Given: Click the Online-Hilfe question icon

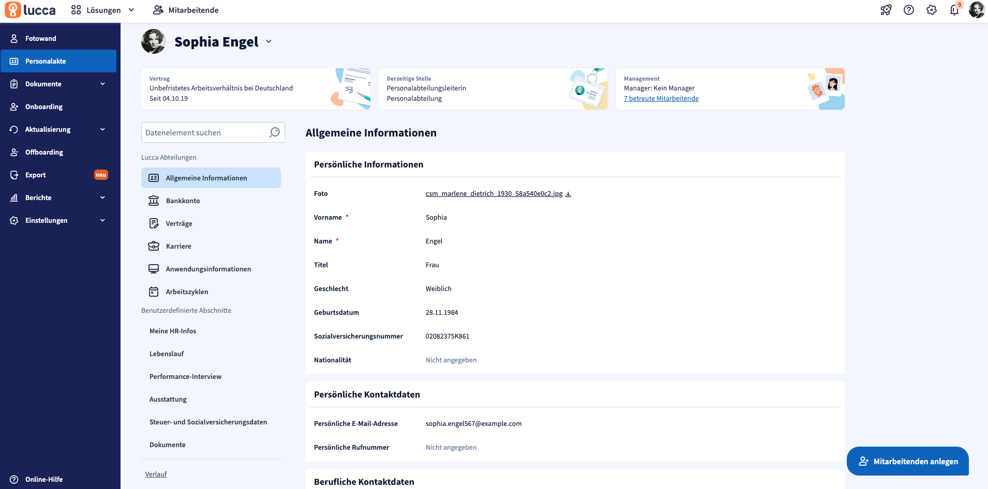Looking at the screenshot, I should click(x=14, y=479).
